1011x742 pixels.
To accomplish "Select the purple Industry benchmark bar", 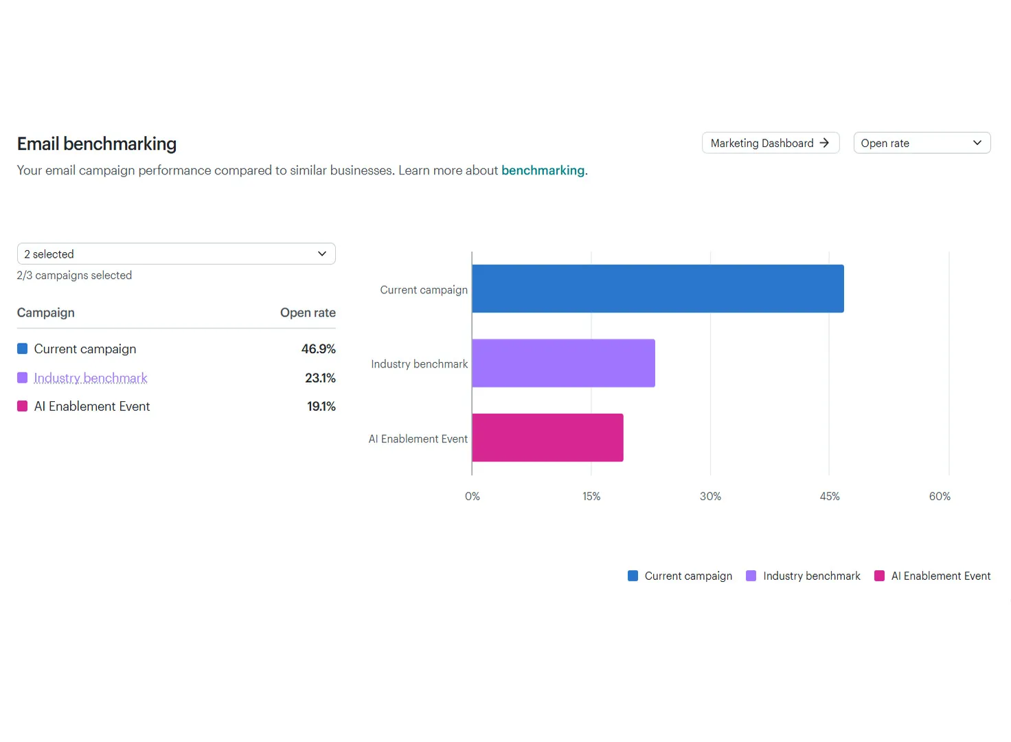I will [x=564, y=363].
